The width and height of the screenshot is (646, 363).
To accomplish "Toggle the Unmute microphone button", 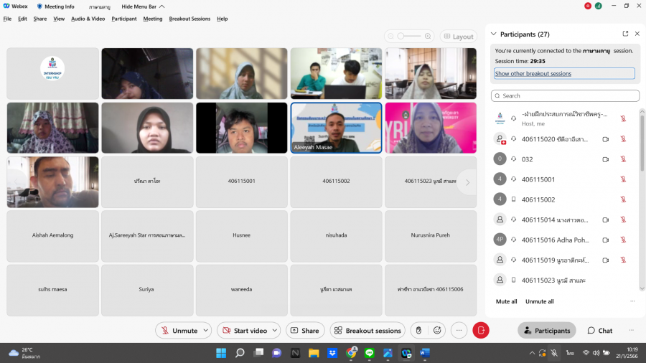I will click(x=178, y=331).
